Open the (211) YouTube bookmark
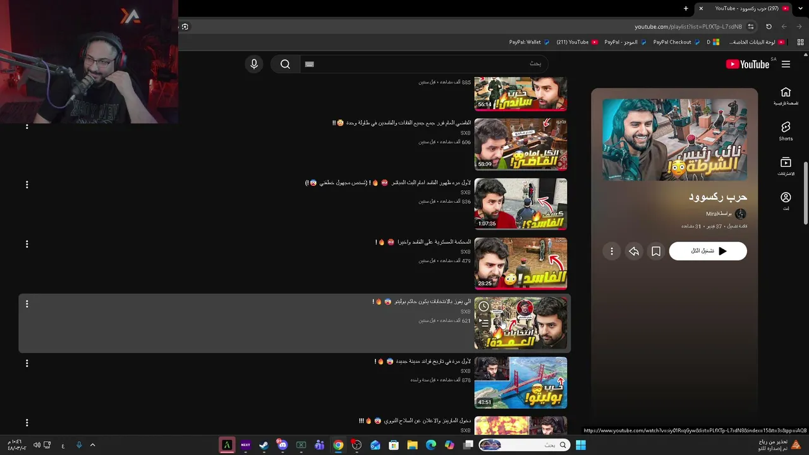 [x=577, y=42]
